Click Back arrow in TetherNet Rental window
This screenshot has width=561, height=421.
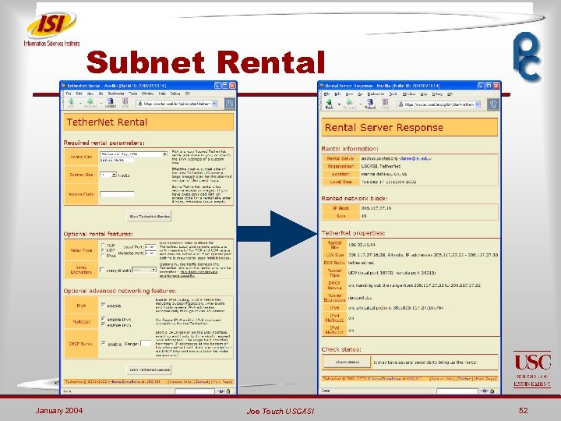(71, 102)
